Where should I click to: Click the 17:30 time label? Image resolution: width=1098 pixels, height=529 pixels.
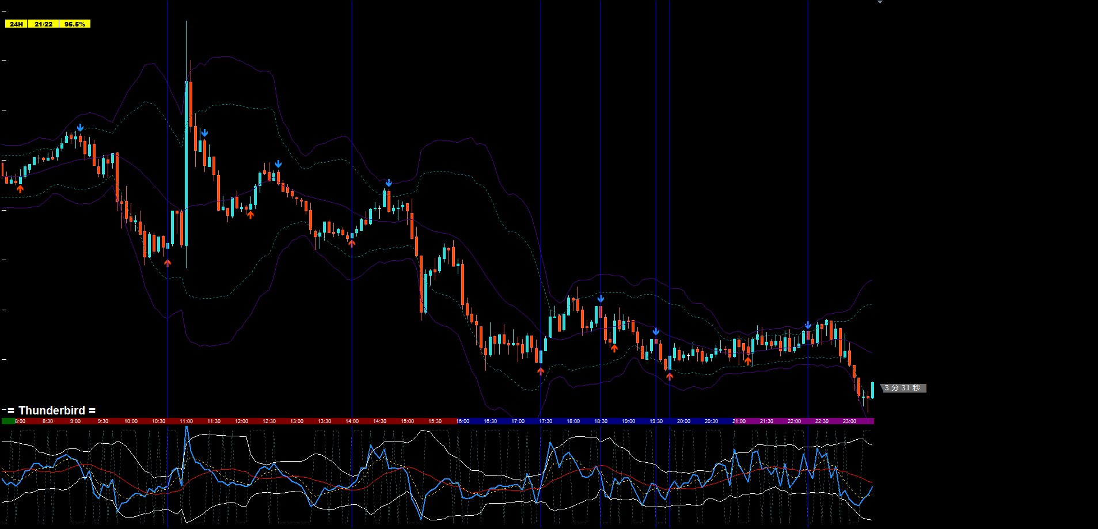[545, 421]
